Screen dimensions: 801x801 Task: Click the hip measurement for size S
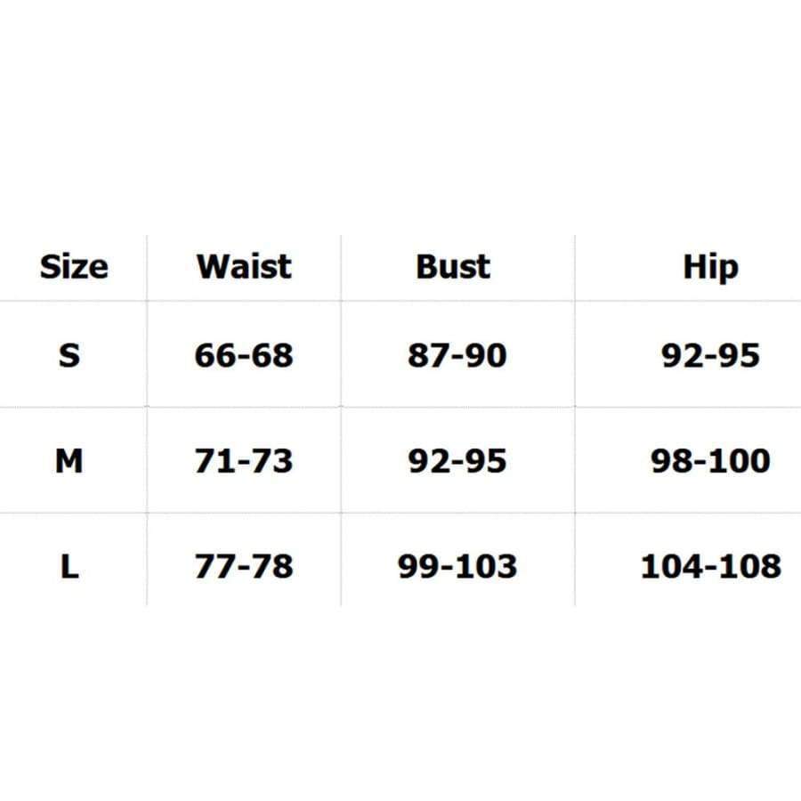pos(710,355)
